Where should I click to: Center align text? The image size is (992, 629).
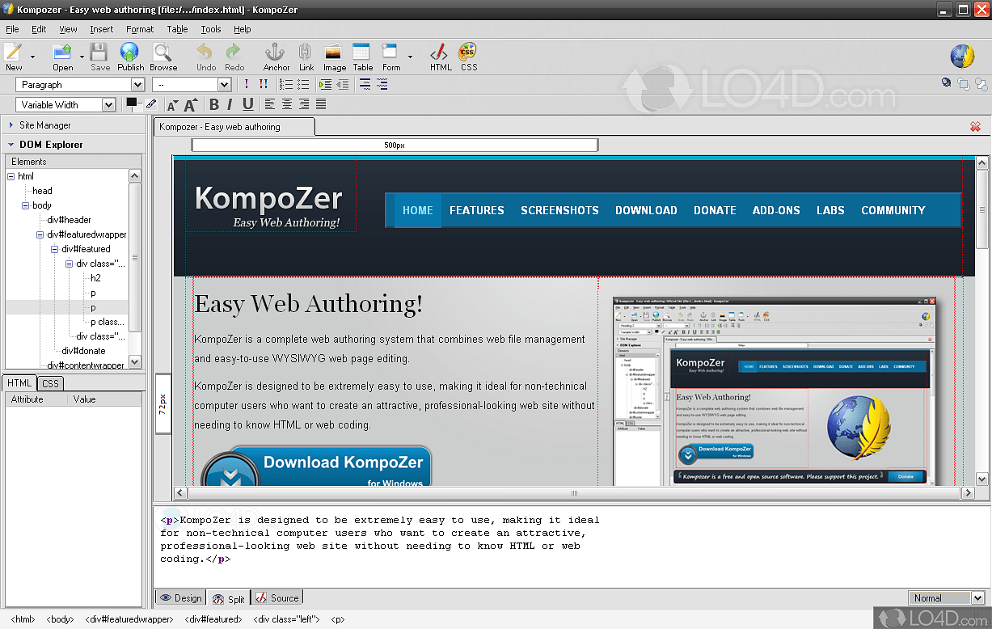pyautogui.click(x=286, y=104)
